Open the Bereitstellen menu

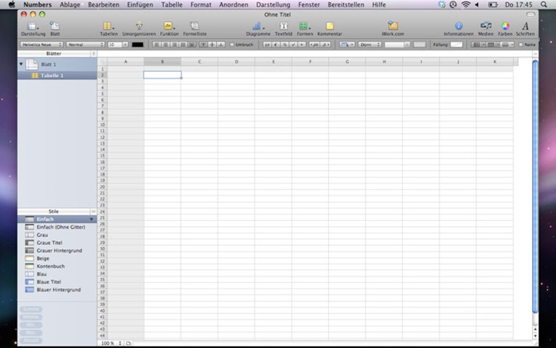click(x=346, y=4)
